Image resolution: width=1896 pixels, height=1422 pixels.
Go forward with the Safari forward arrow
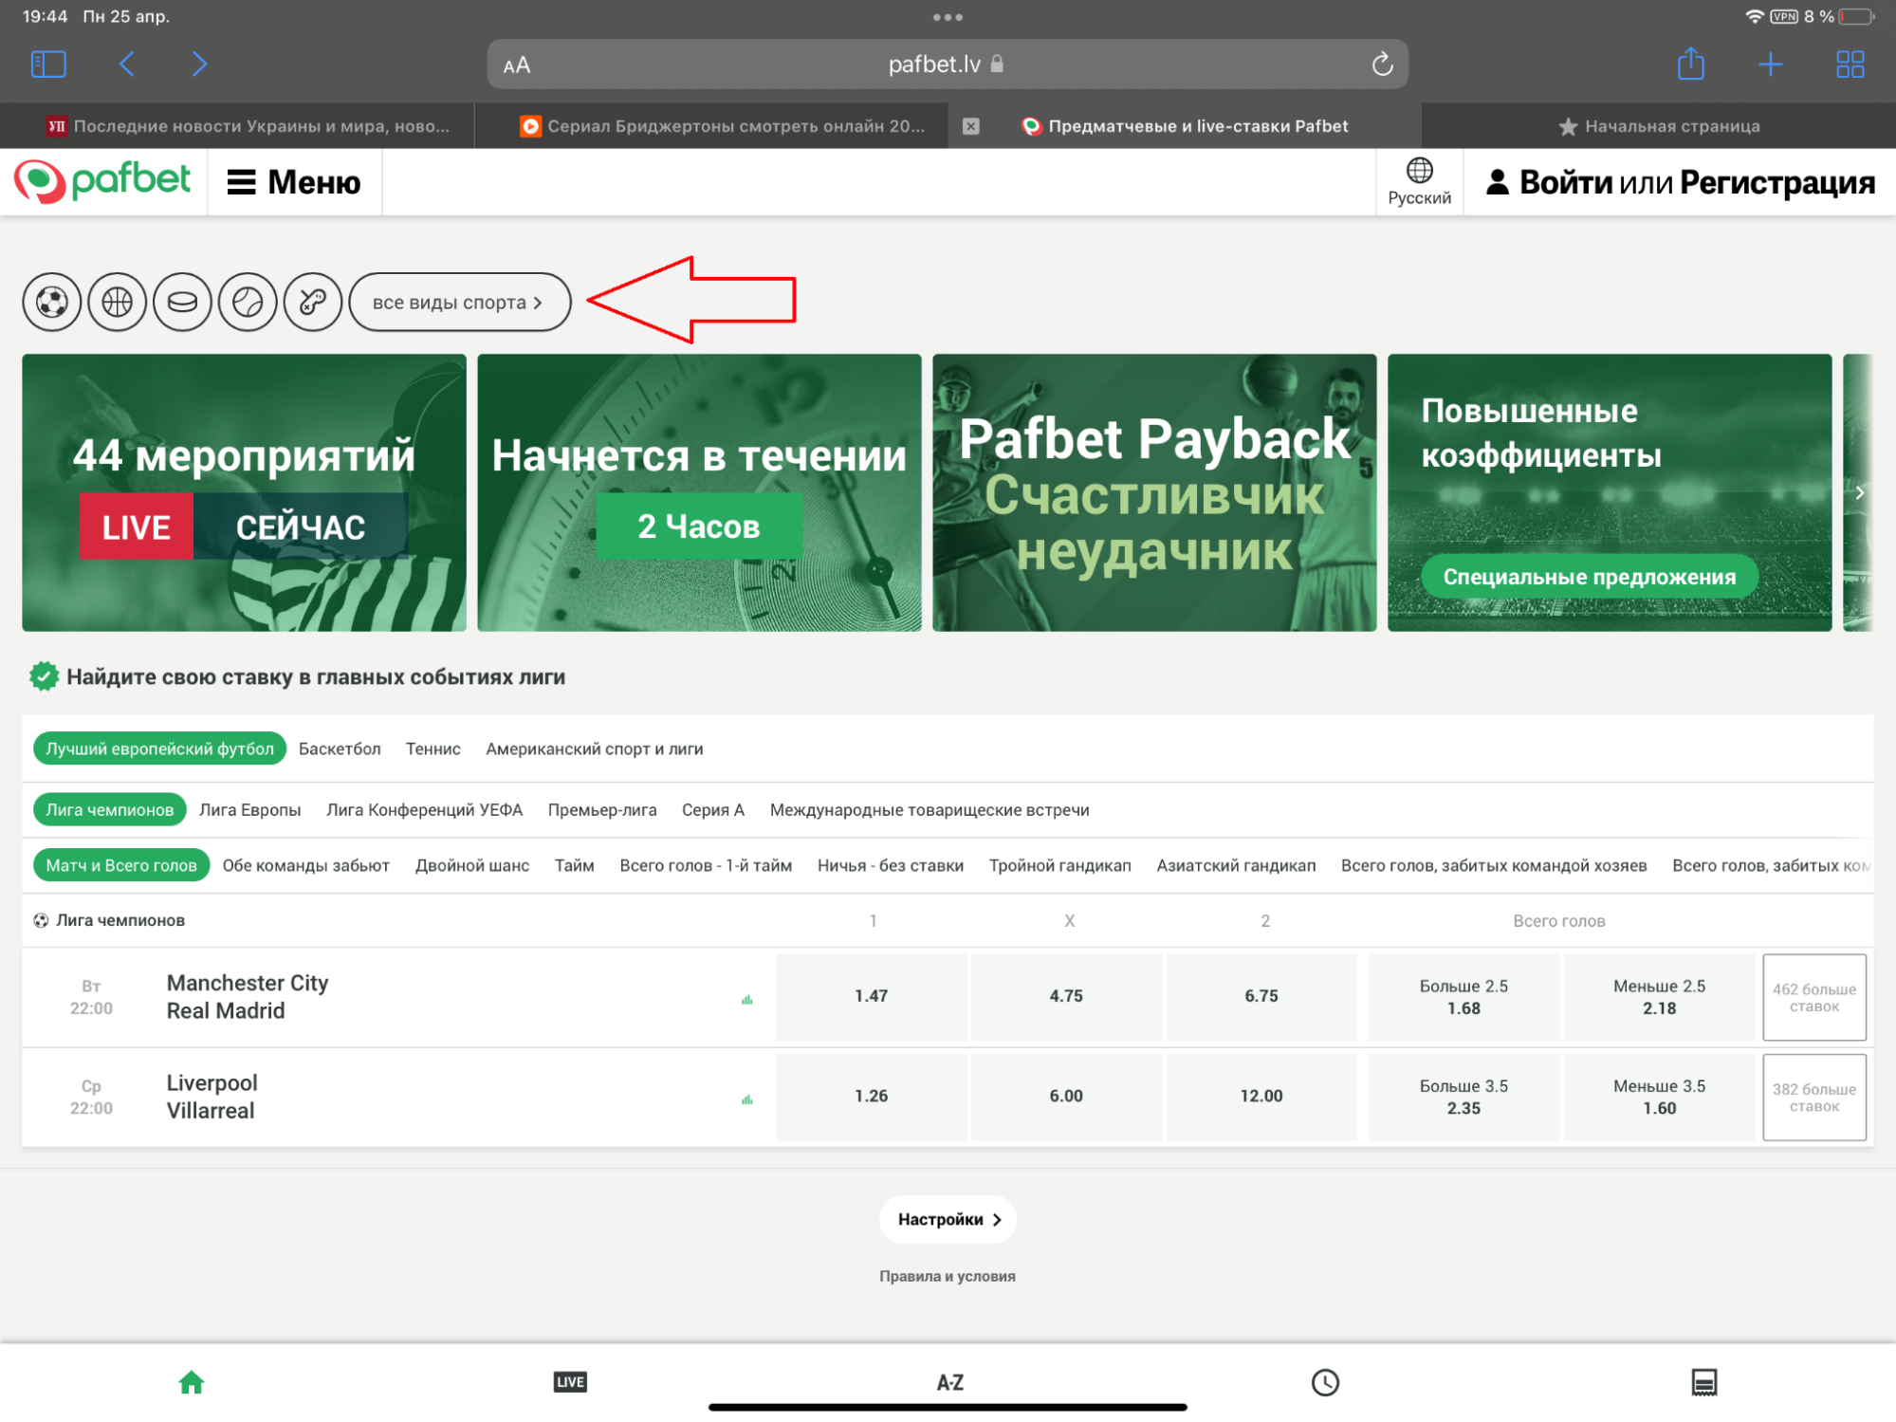tap(198, 65)
